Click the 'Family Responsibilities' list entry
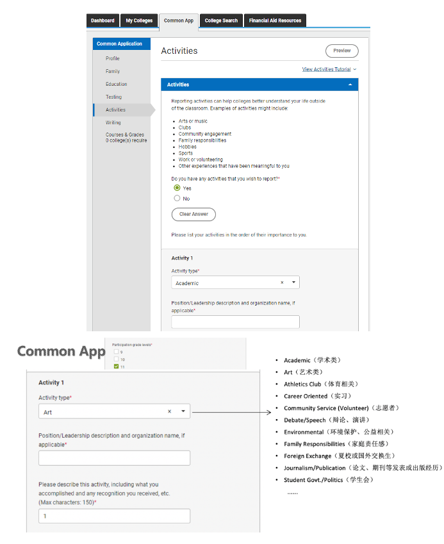 click(336, 444)
